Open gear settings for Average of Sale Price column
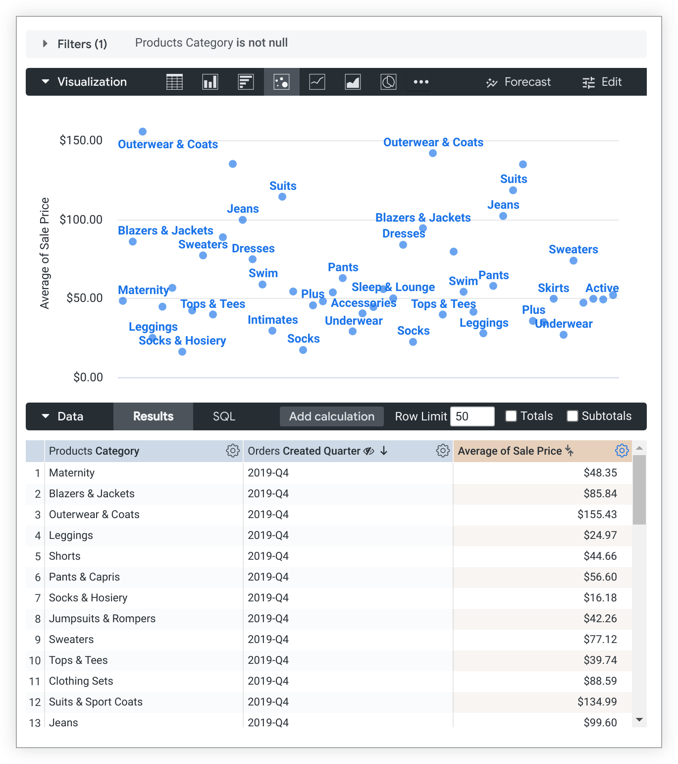Image resolution: width=678 pixels, height=764 pixels. point(622,451)
